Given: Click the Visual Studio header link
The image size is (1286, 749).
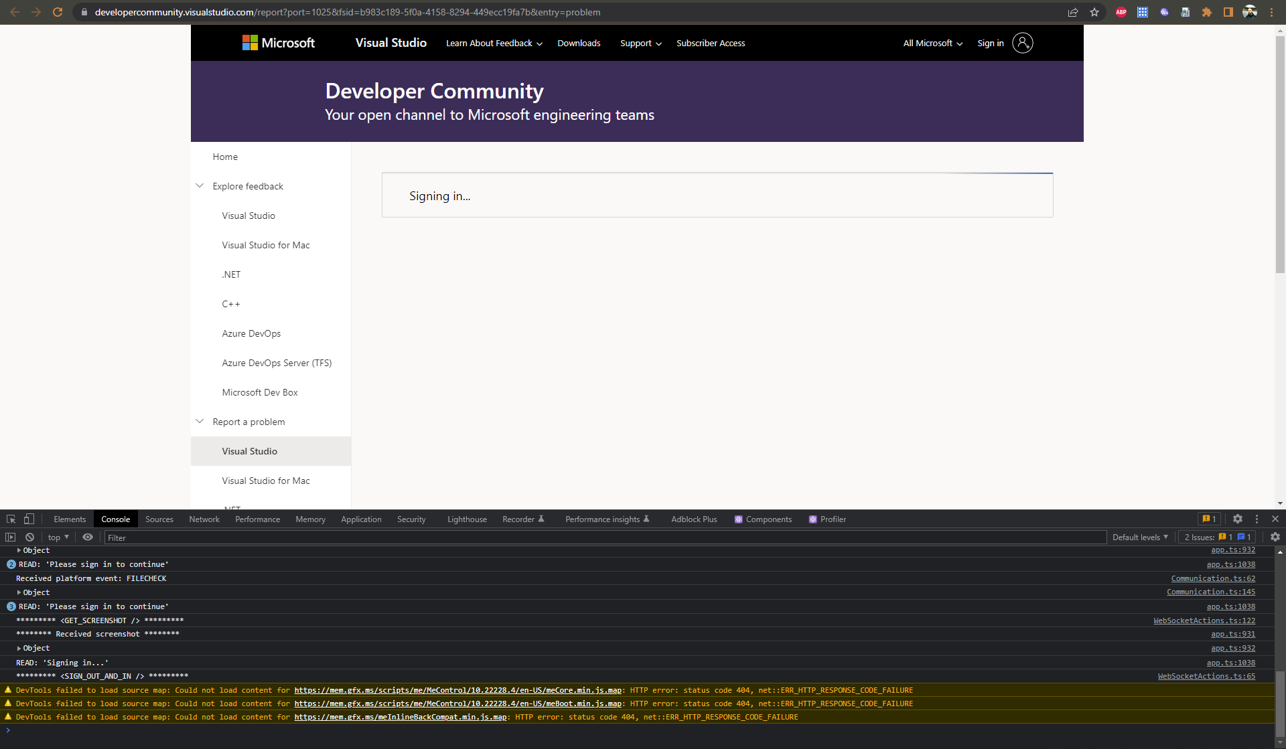Looking at the screenshot, I should point(390,42).
